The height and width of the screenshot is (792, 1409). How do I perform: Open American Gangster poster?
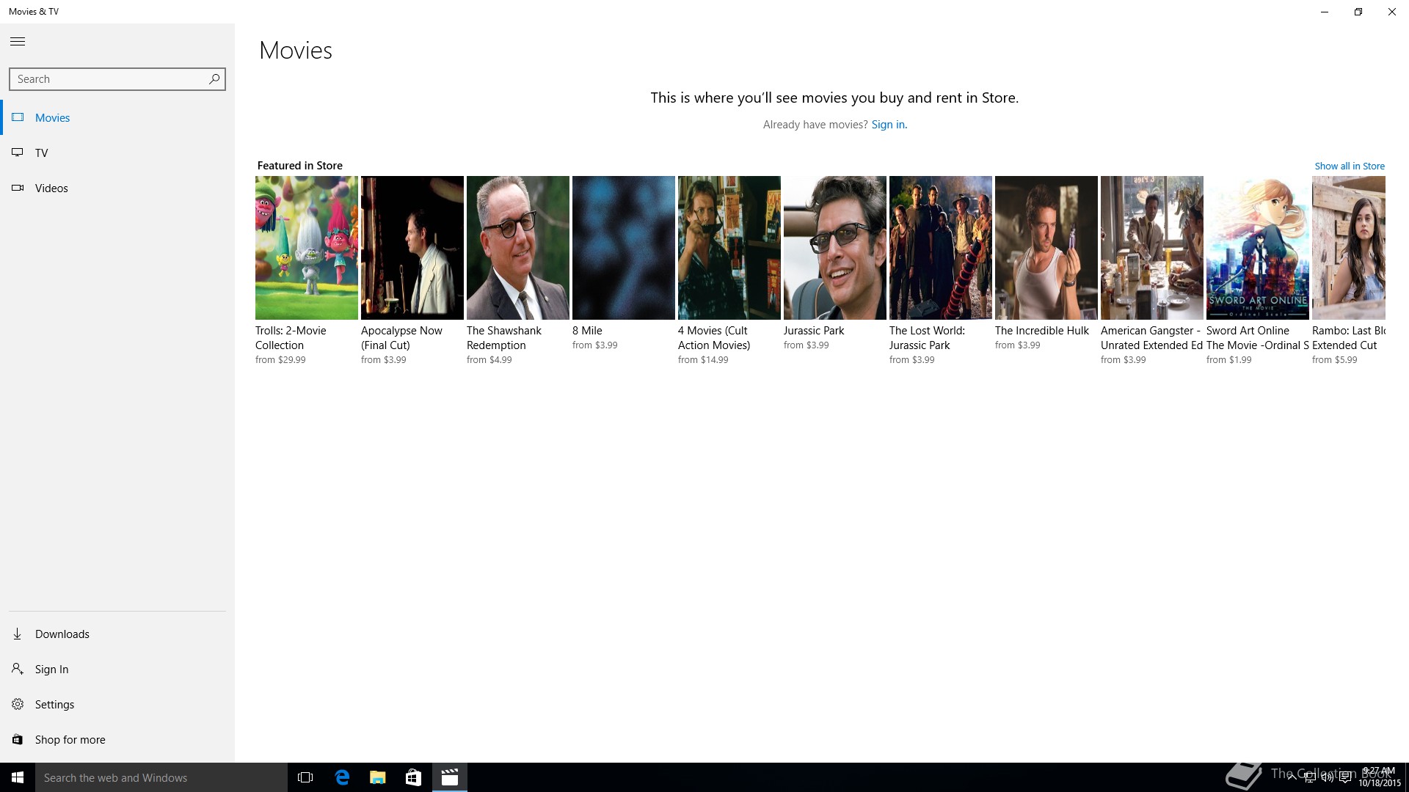[x=1152, y=248]
